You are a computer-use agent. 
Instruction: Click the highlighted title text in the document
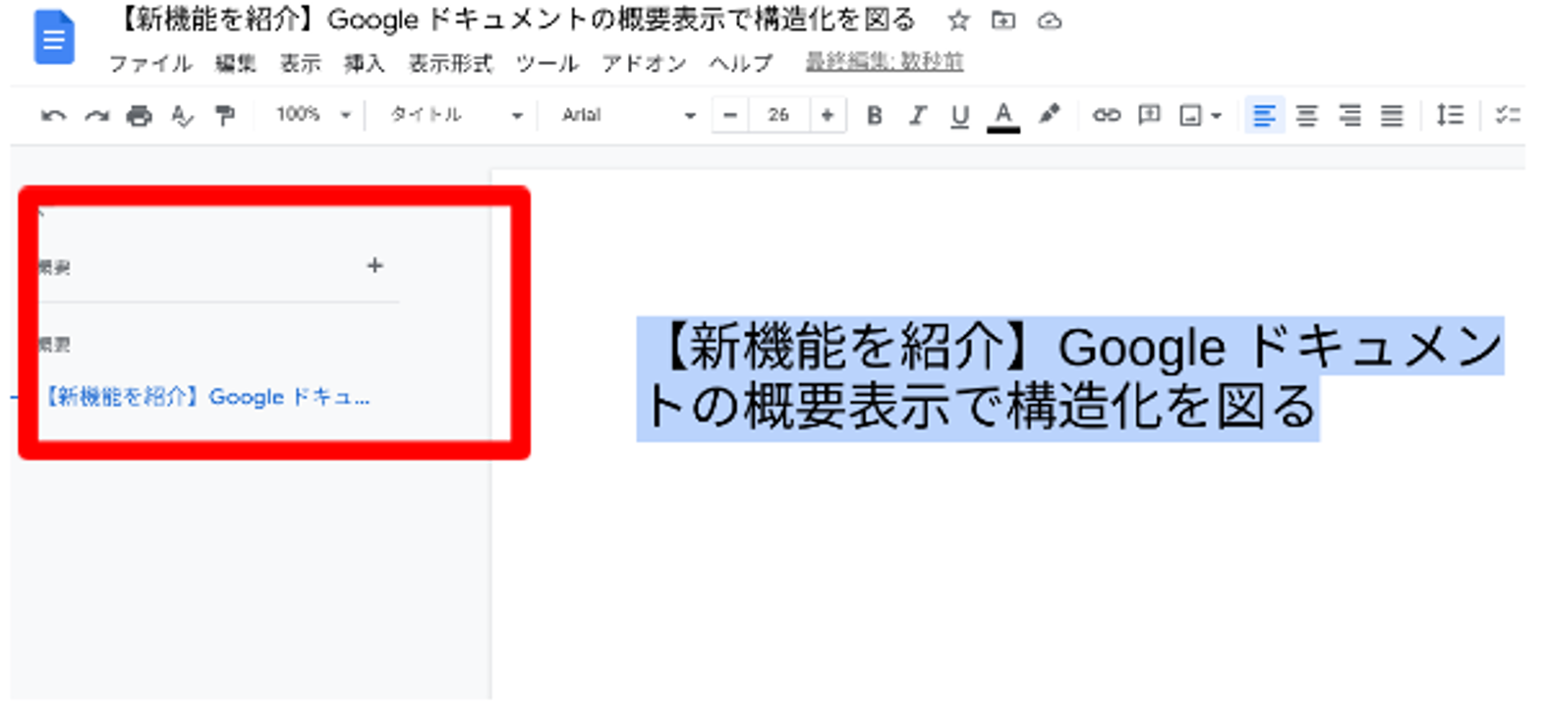coord(1071,377)
